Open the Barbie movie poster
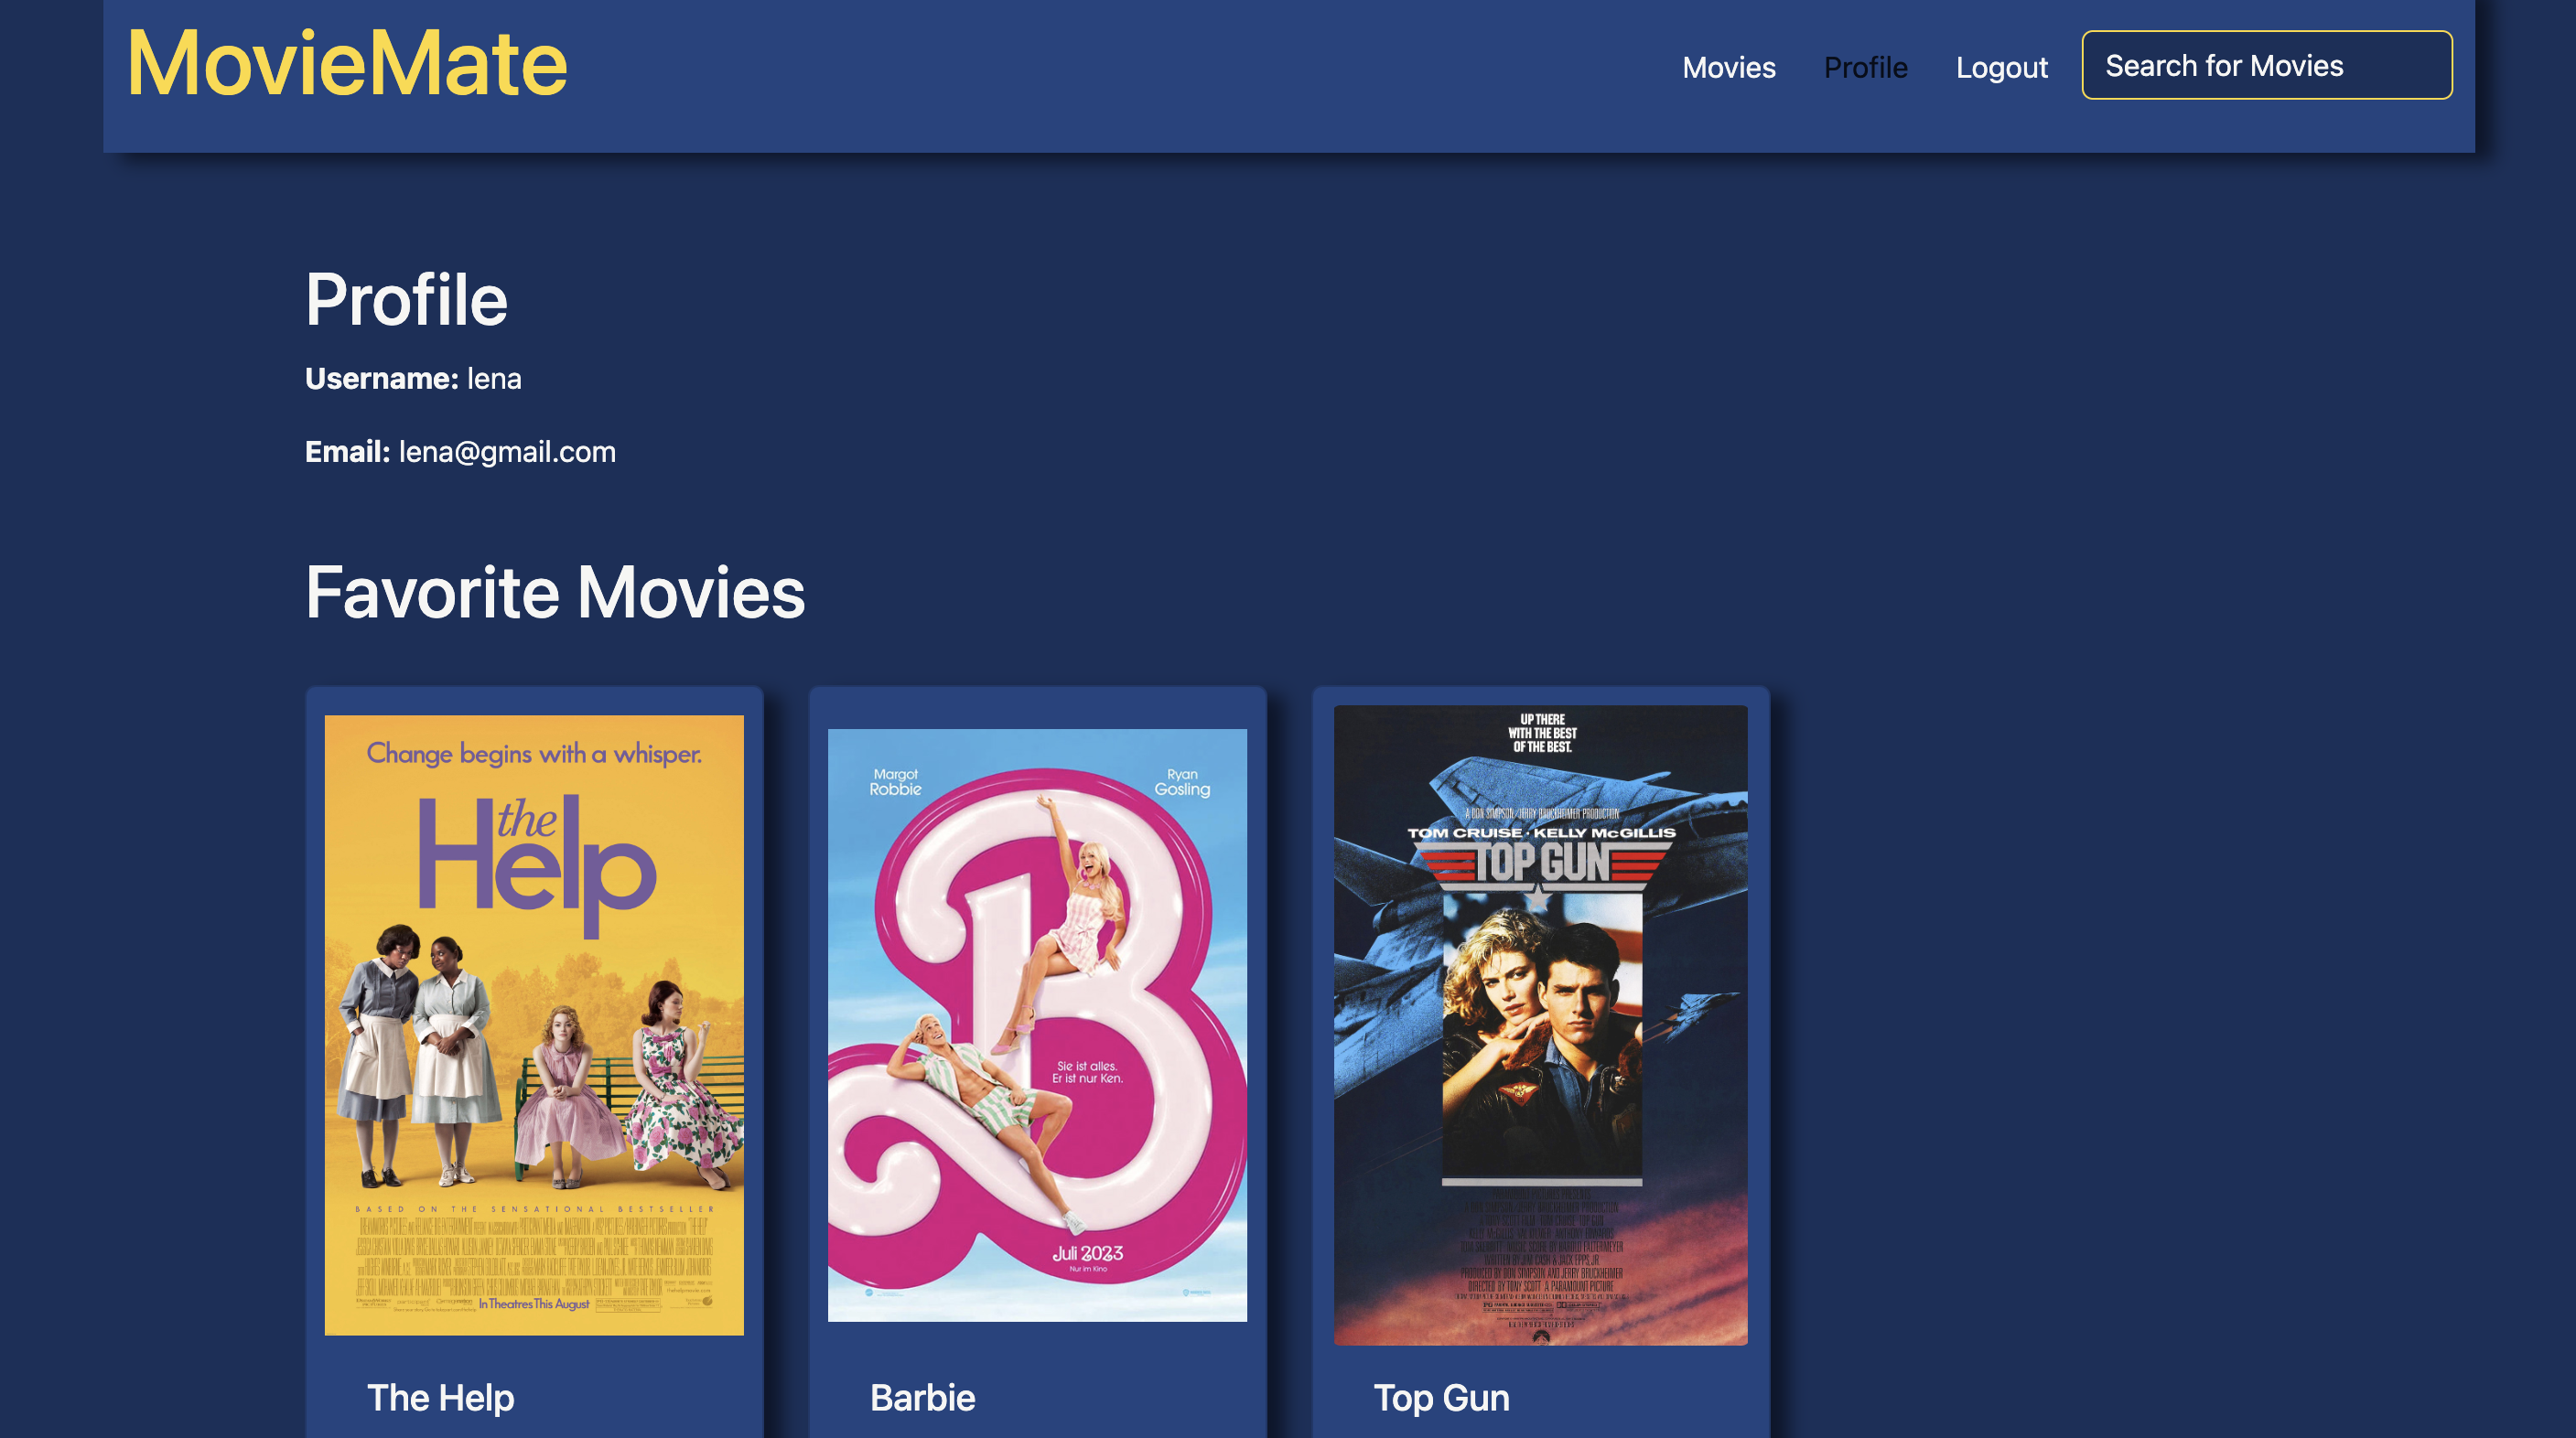Viewport: 2576px width, 1438px height. point(1039,1029)
